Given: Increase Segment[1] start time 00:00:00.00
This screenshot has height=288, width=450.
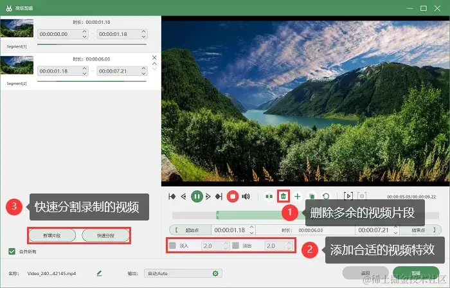Looking at the screenshot, I should tap(84, 32).
